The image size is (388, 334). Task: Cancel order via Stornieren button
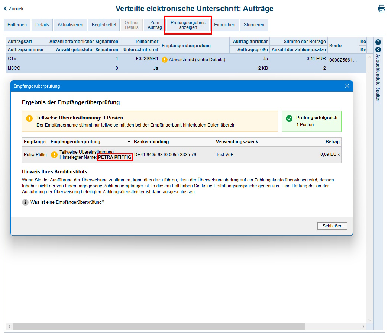(254, 24)
